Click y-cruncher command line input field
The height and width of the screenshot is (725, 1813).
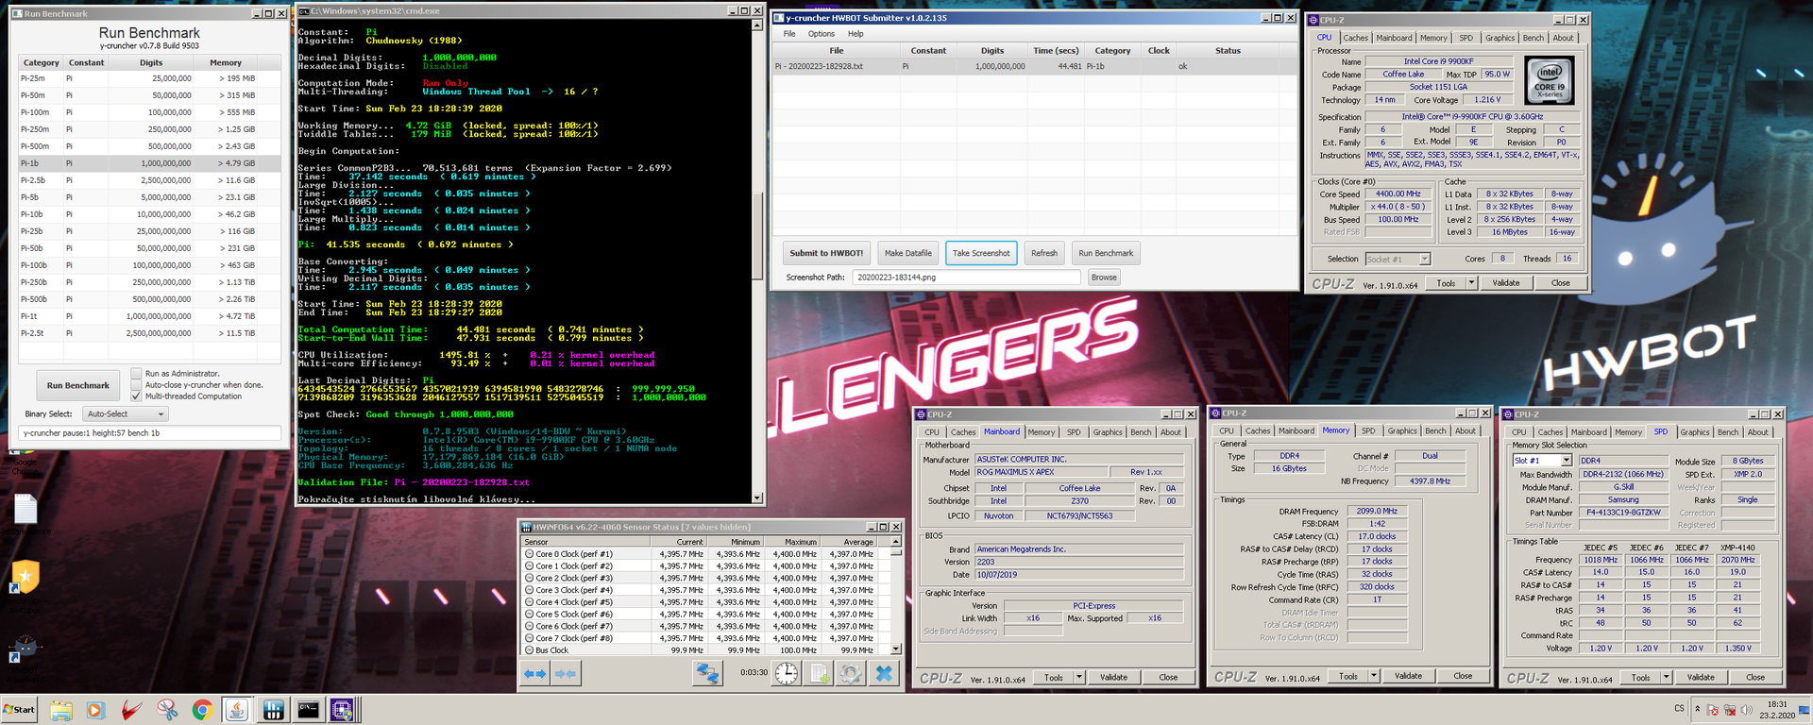click(150, 433)
